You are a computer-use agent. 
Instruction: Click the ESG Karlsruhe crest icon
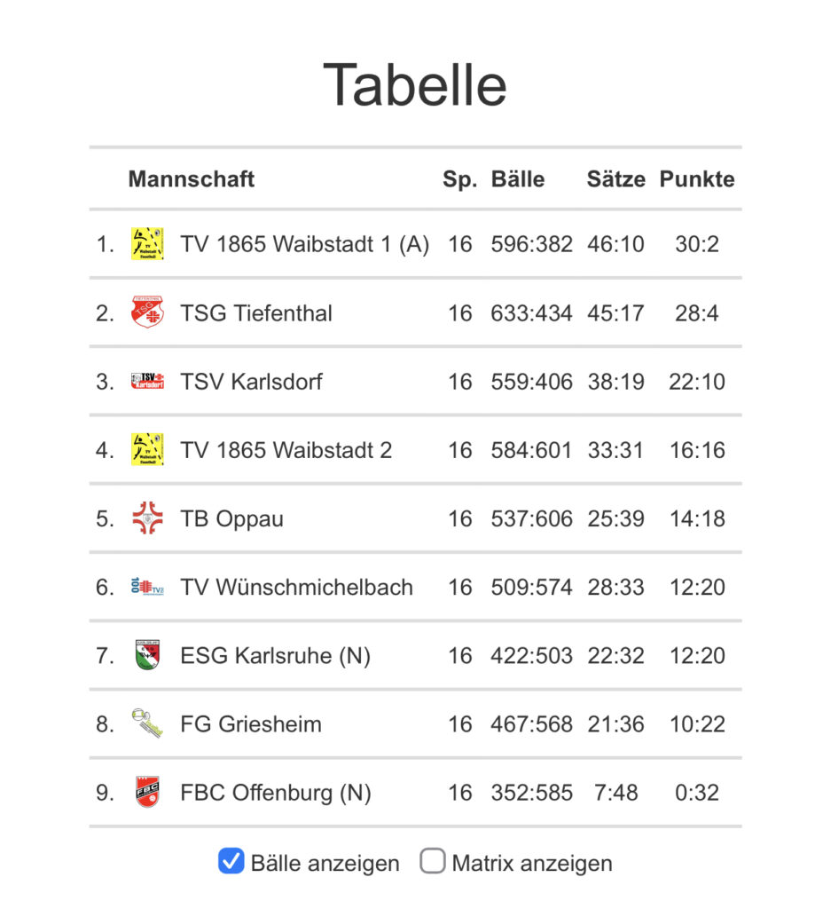[147, 655]
